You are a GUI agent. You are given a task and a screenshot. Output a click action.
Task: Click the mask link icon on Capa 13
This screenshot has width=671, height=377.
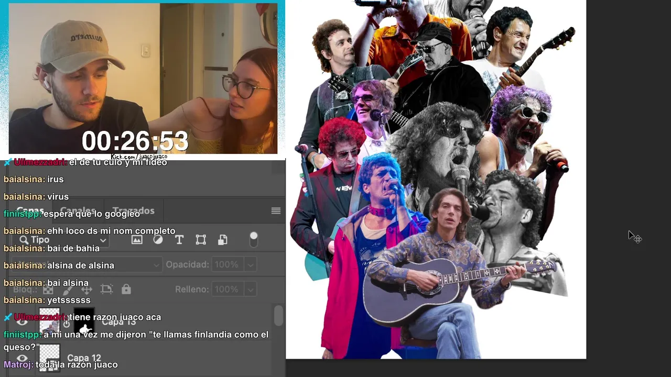coord(67,323)
